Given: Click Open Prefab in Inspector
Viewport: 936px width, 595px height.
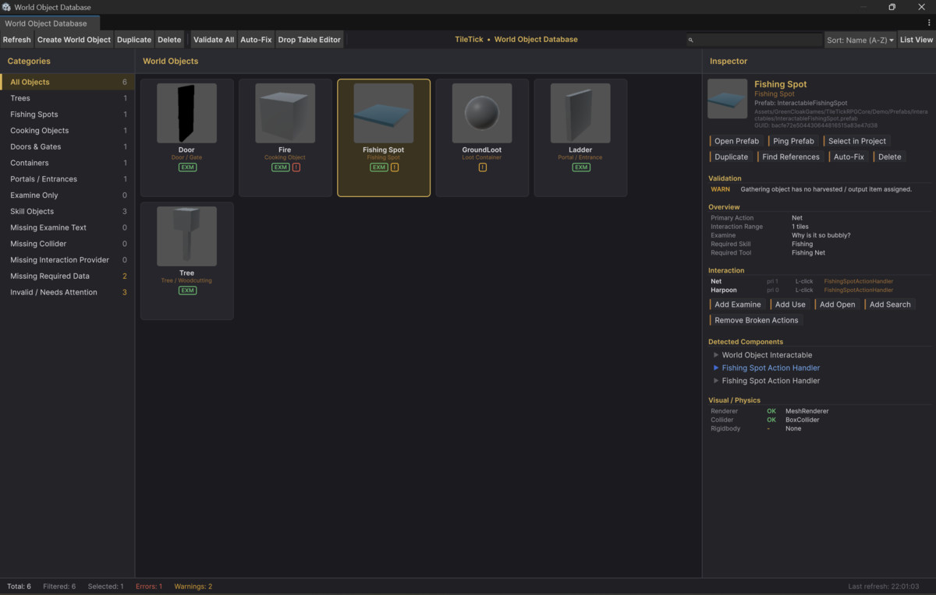Looking at the screenshot, I should (736, 141).
